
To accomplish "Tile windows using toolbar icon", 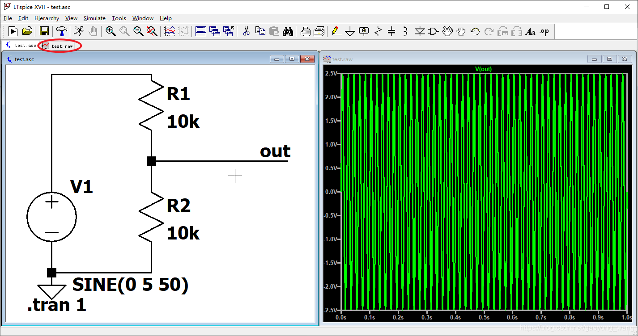I will click(x=201, y=31).
